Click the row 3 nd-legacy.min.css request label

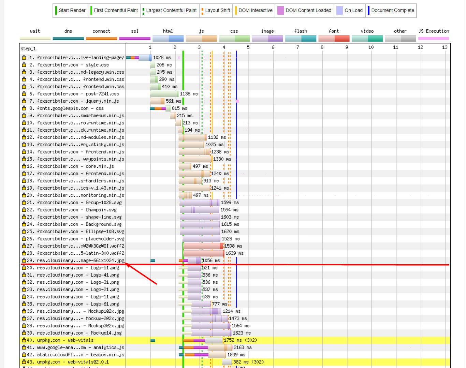[81, 72]
